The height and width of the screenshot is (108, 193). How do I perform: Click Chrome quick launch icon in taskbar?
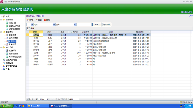pyautogui.click(x=23, y=106)
